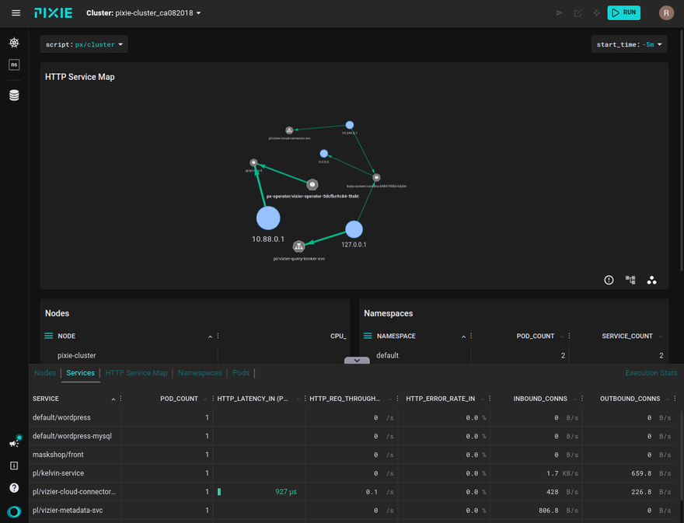This screenshot has height=523, width=684.
Task: Switch to the Pods tab
Action: coord(241,373)
